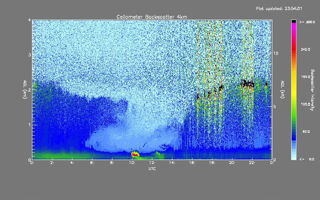Click the colorbar value '120.0'
320x200 pixels.
[306, 104]
